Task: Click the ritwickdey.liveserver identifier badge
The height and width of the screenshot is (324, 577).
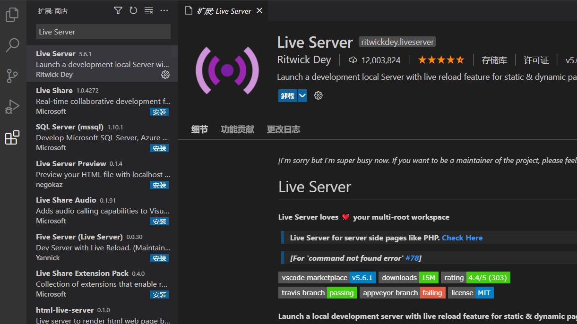Action: (x=397, y=42)
